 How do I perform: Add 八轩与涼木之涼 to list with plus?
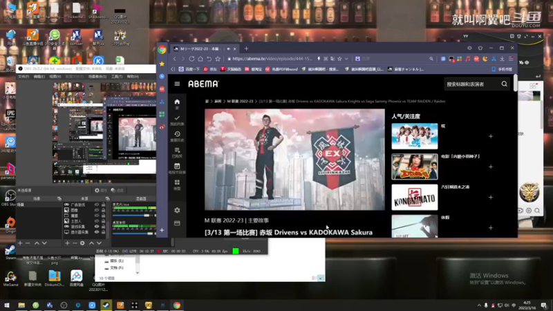491,198
